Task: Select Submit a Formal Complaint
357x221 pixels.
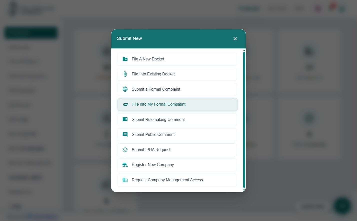Action: click(177, 89)
